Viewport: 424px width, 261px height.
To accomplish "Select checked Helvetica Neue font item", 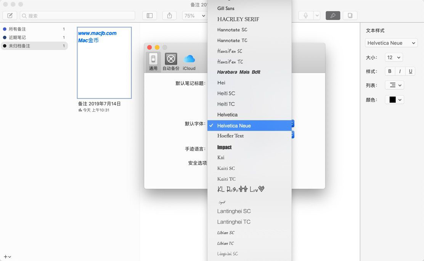I will (x=249, y=126).
